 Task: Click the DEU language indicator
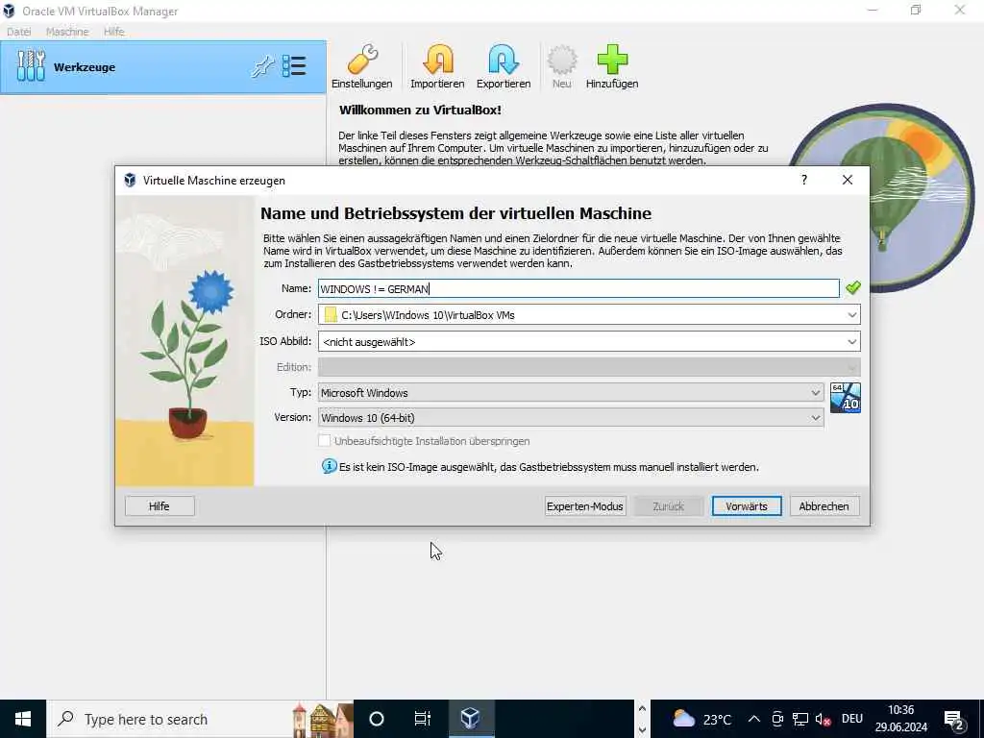tap(852, 719)
